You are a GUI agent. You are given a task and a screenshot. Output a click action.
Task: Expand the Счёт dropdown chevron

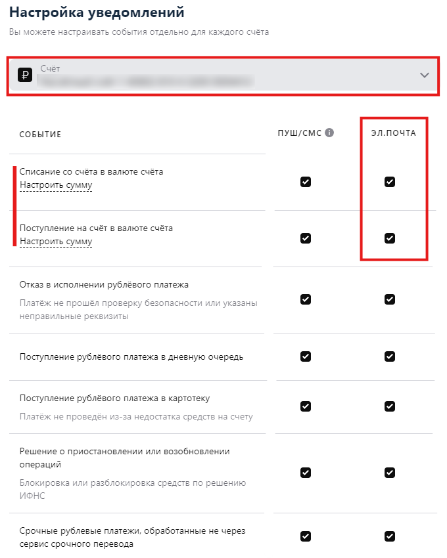pos(424,75)
